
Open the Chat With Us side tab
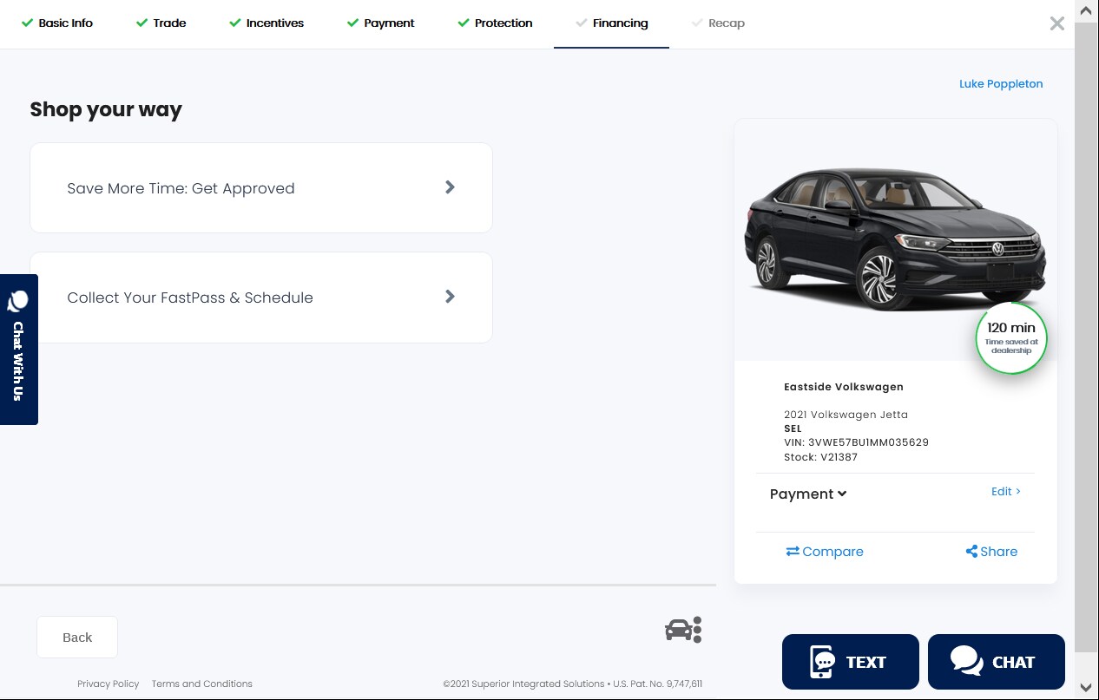point(18,350)
